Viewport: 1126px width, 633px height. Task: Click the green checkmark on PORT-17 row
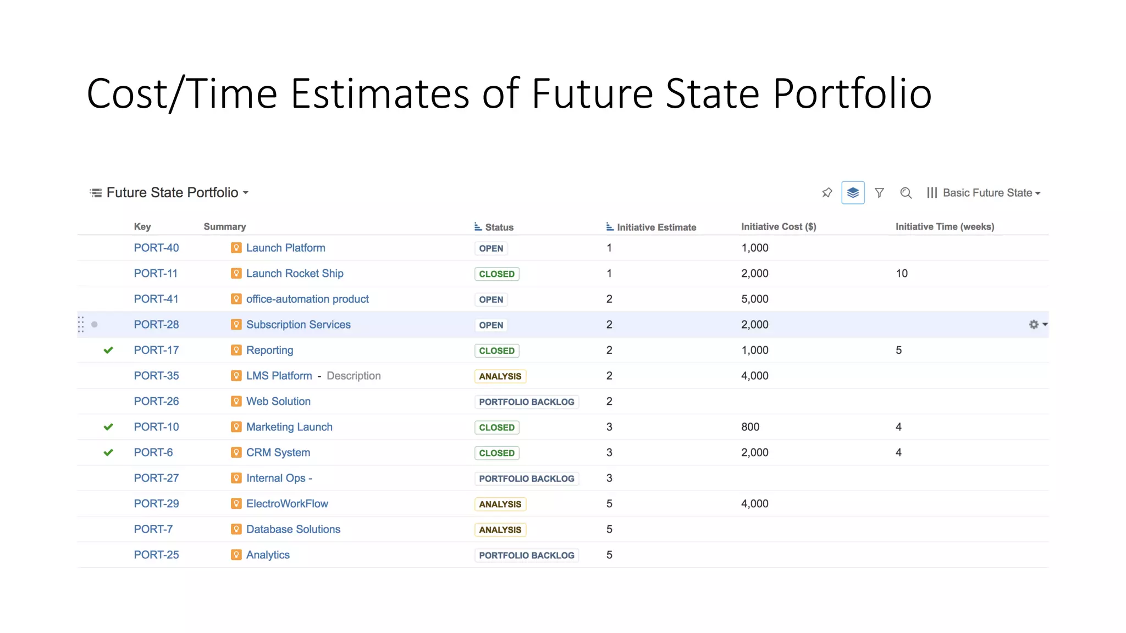(x=108, y=350)
